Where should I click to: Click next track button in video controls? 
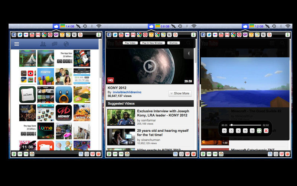coord(245,131)
